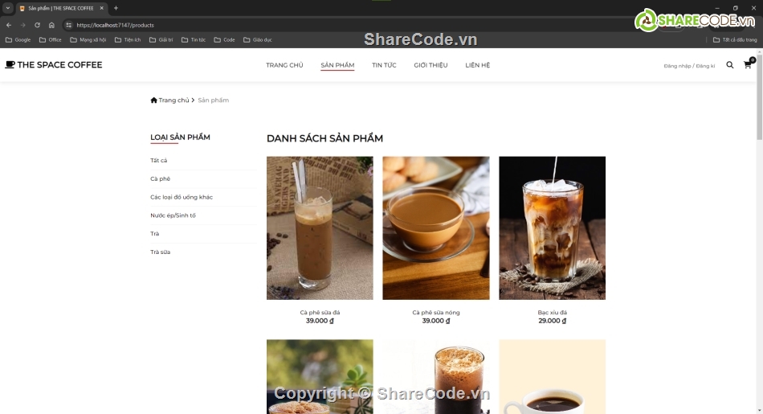The image size is (763, 414).
Task: Reload the page with refresh button
Action: coord(37,25)
